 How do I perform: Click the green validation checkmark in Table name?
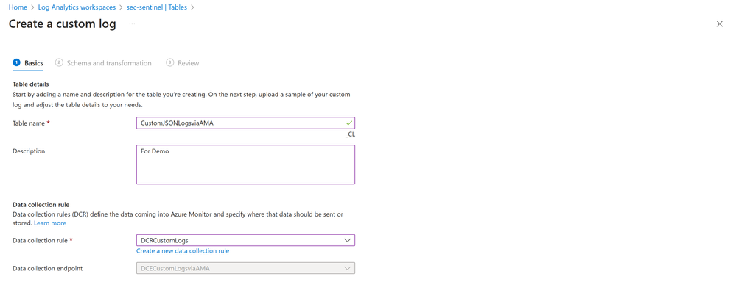348,123
